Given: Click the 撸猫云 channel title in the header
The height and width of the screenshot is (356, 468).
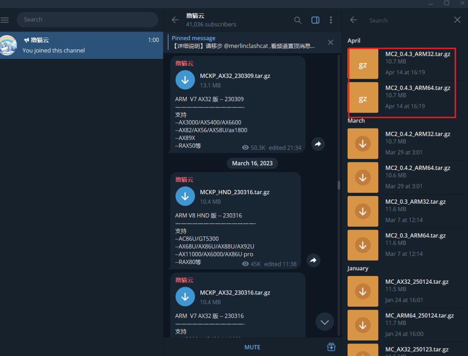Looking at the screenshot, I should (x=195, y=16).
